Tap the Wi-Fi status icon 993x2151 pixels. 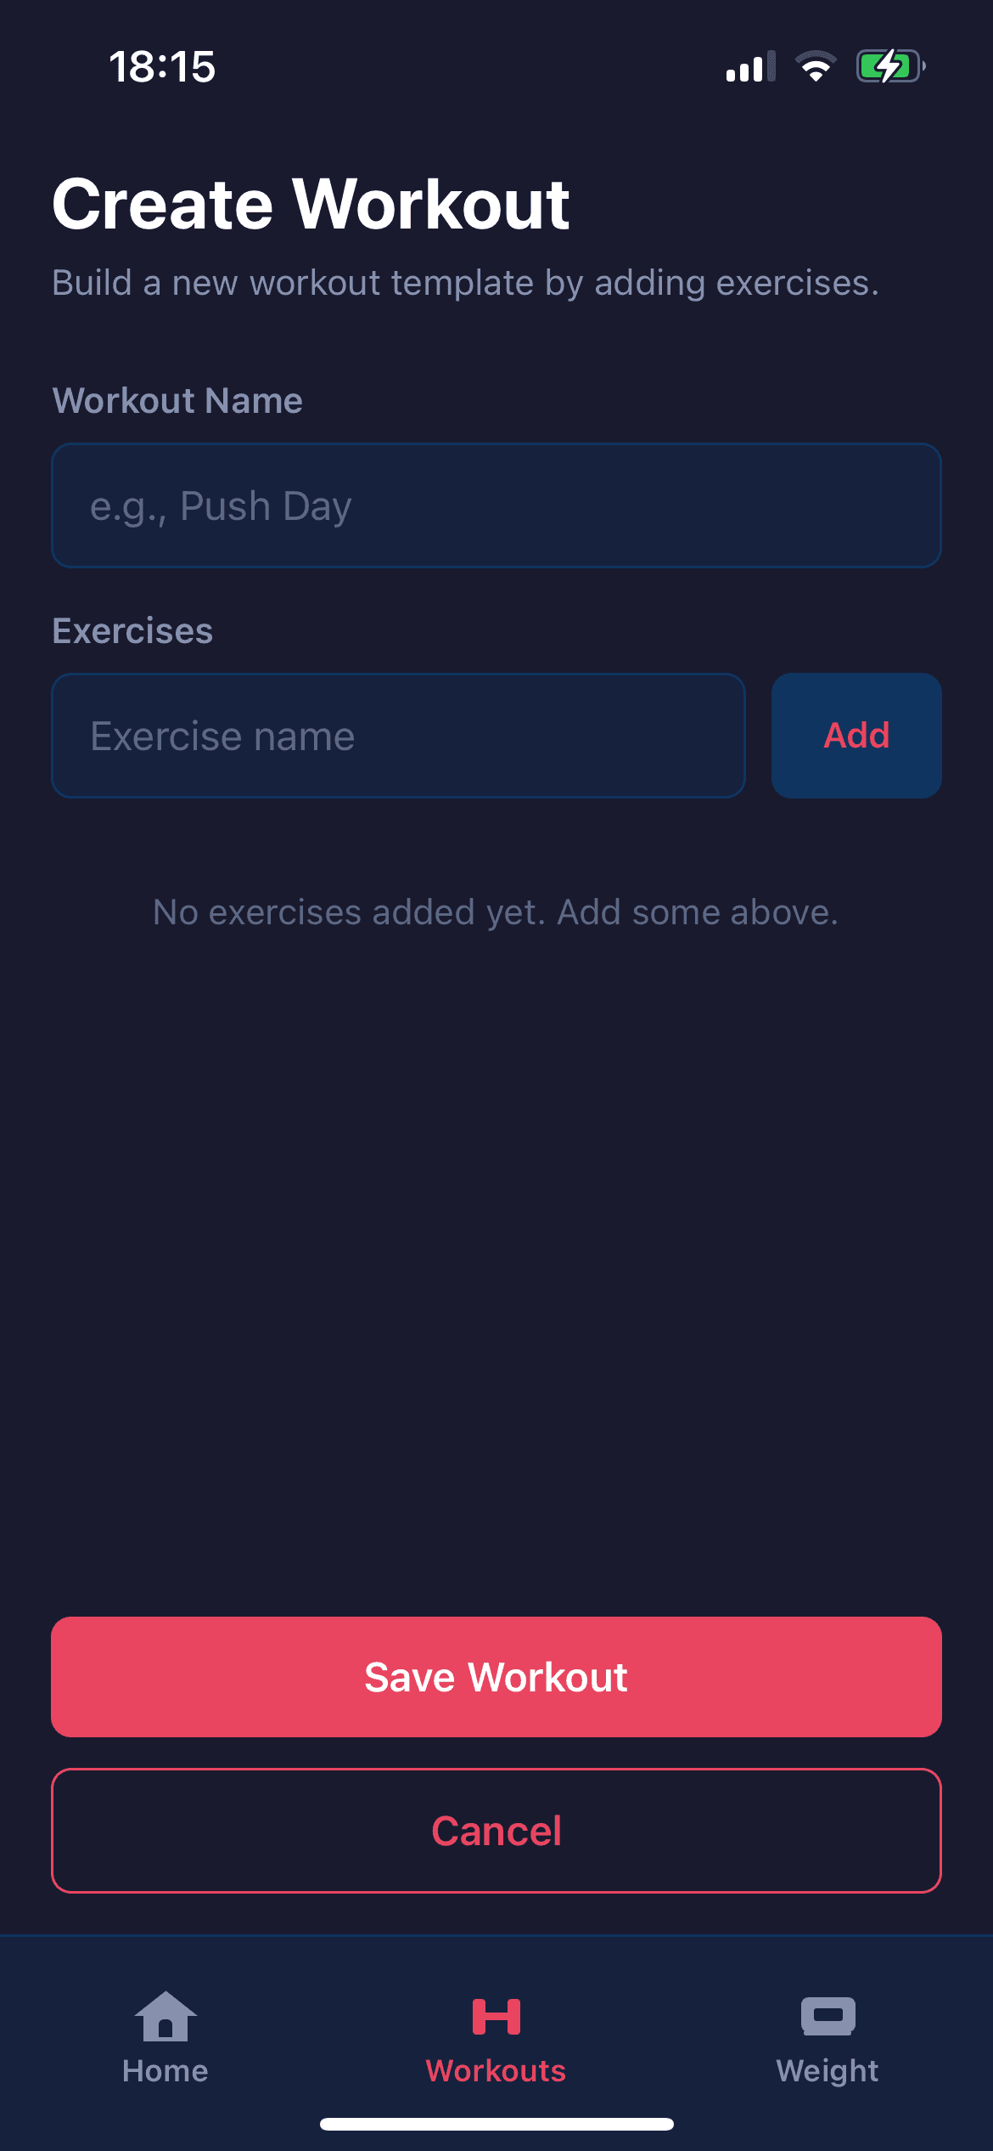pyautogui.click(x=816, y=66)
